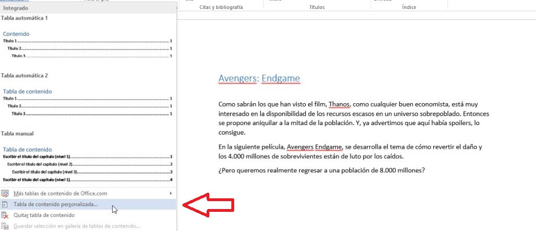Click underlined 'Avengers Endgame' in second paragraph
This screenshot has width=536, height=231.
pos(314,148)
